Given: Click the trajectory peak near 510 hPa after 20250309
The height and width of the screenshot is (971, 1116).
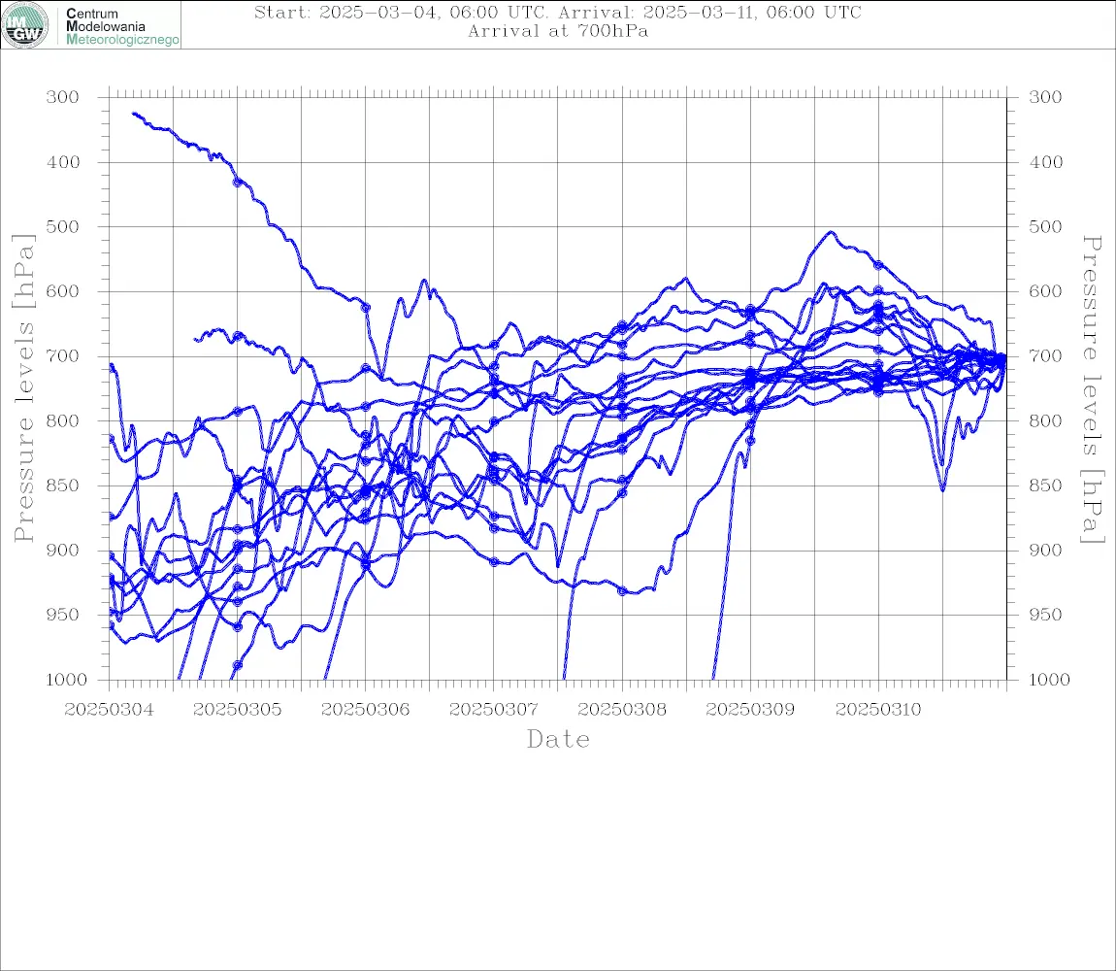Looking at the screenshot, I should [830, 232].
